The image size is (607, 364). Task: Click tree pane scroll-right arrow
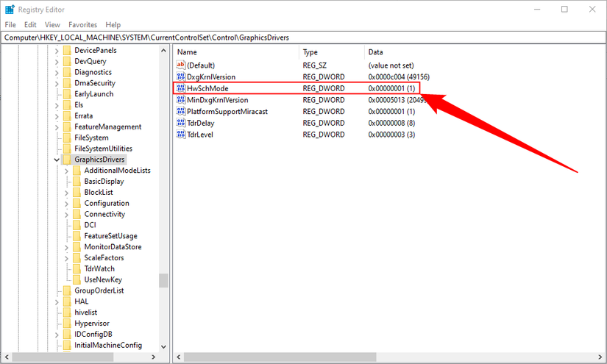pos(153,357)
